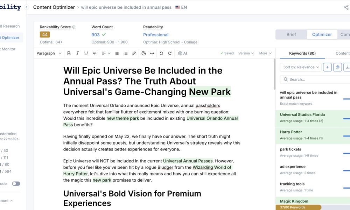
Task: Share the document with the share icon
Action: (x=346, y=7)
